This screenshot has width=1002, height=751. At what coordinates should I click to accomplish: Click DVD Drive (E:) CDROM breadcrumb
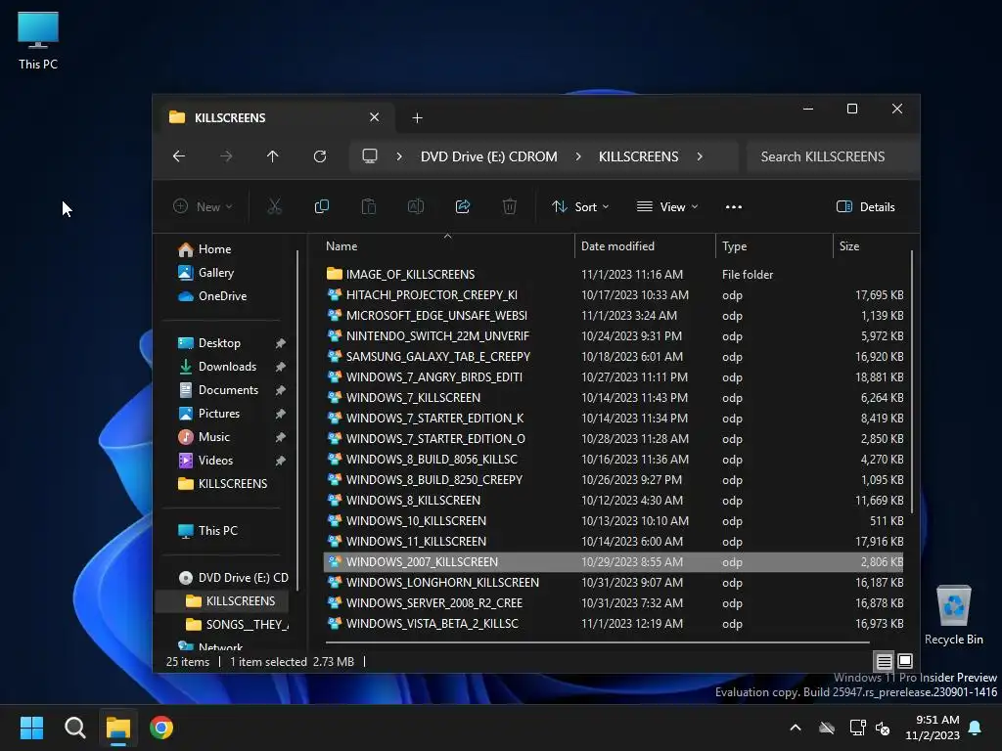click(x=489, y=156)
